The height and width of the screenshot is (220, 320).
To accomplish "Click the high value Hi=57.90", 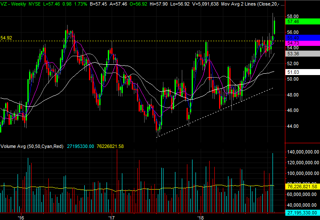I will click(x=159, y=4).
